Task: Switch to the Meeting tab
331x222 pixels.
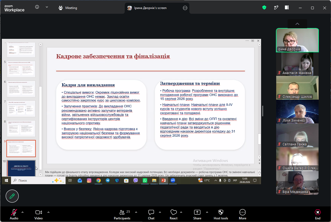Action: 68,8
